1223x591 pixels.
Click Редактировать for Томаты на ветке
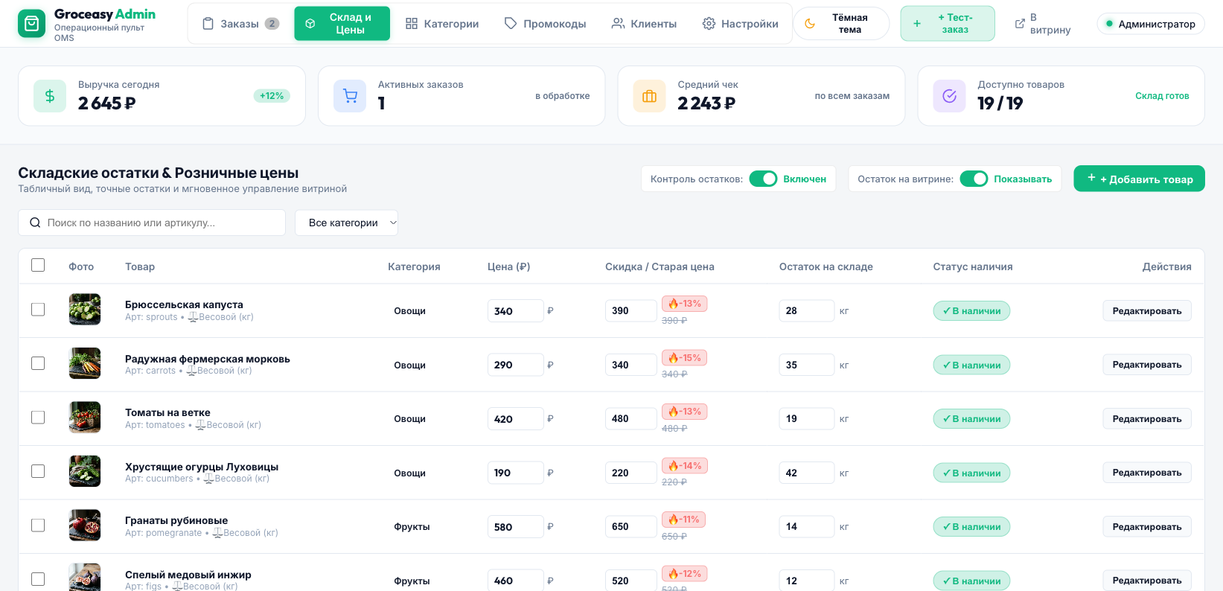tap(1146, 419)
